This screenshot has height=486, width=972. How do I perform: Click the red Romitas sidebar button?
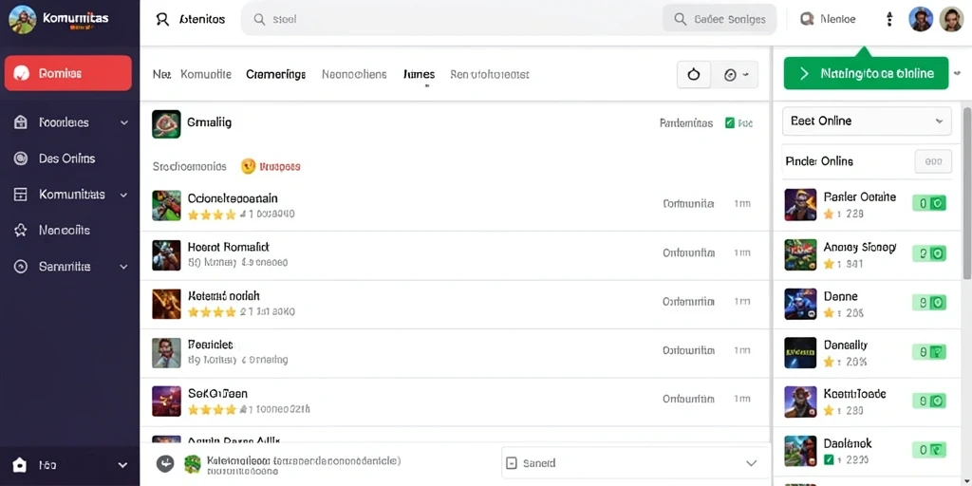pos(68,73)
